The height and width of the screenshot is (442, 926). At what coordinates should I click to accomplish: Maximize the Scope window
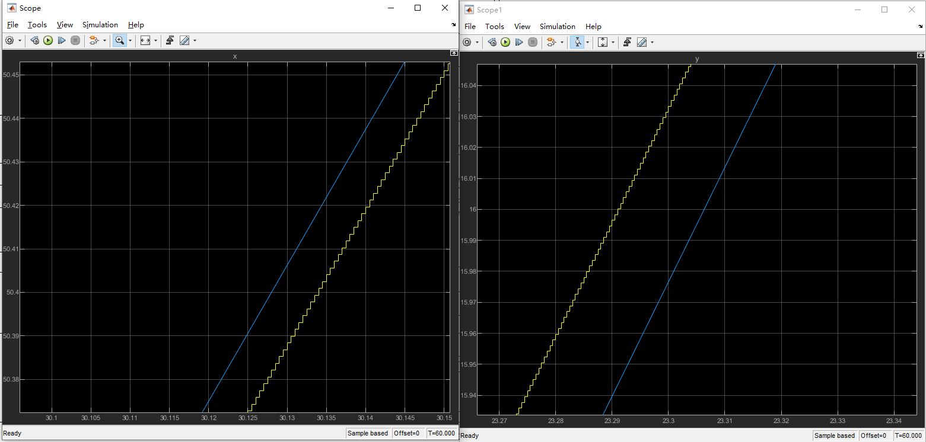[418, 8]
